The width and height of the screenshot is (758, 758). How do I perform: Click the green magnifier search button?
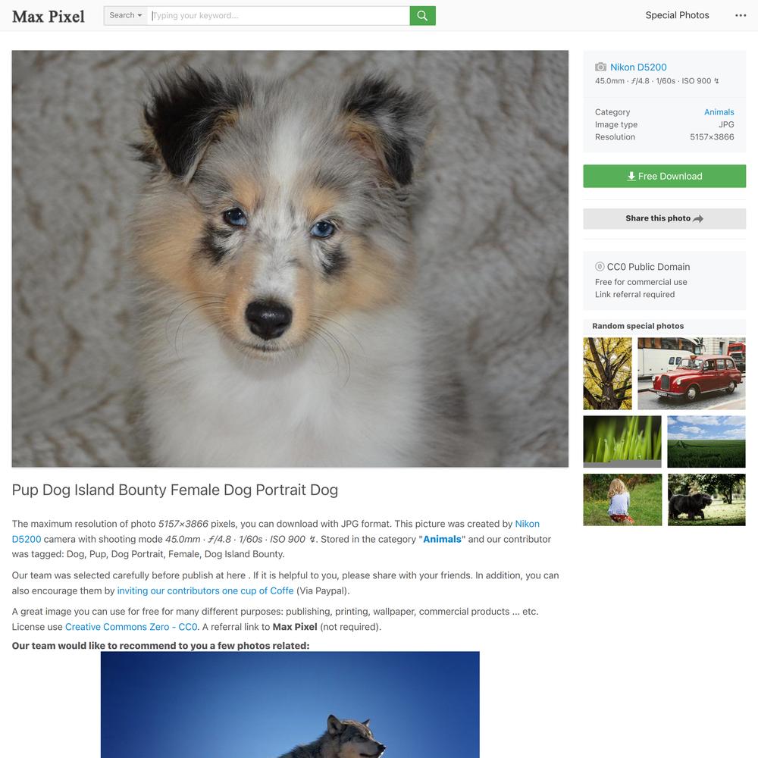point(422,15)
